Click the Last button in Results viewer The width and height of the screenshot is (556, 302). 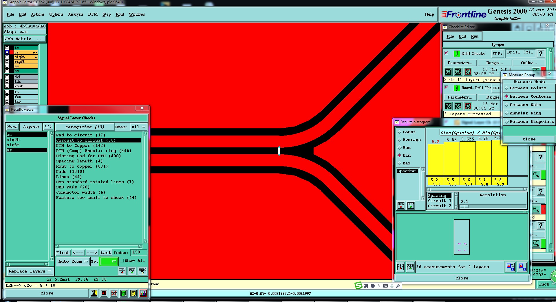pos(106,253)
